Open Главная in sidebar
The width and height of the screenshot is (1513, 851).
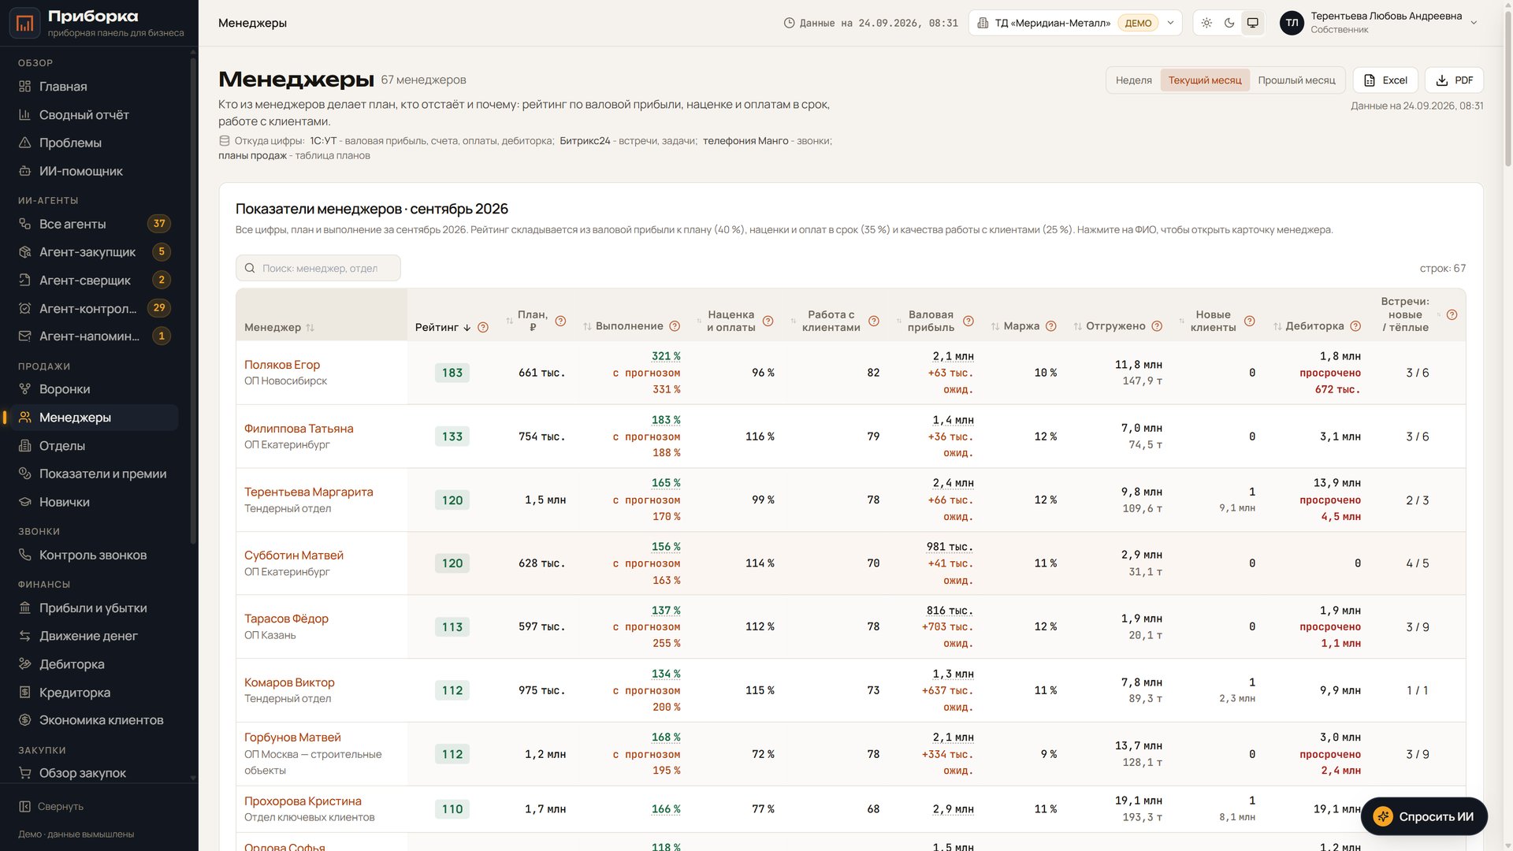click(x=95, y=87)
